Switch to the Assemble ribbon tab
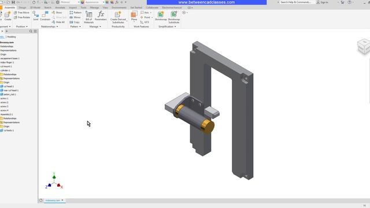This screenshot has height=208, width=370. 10,8
